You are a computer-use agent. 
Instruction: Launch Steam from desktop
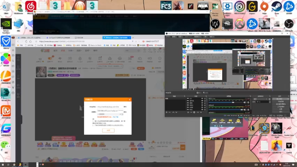pos(277,7)
